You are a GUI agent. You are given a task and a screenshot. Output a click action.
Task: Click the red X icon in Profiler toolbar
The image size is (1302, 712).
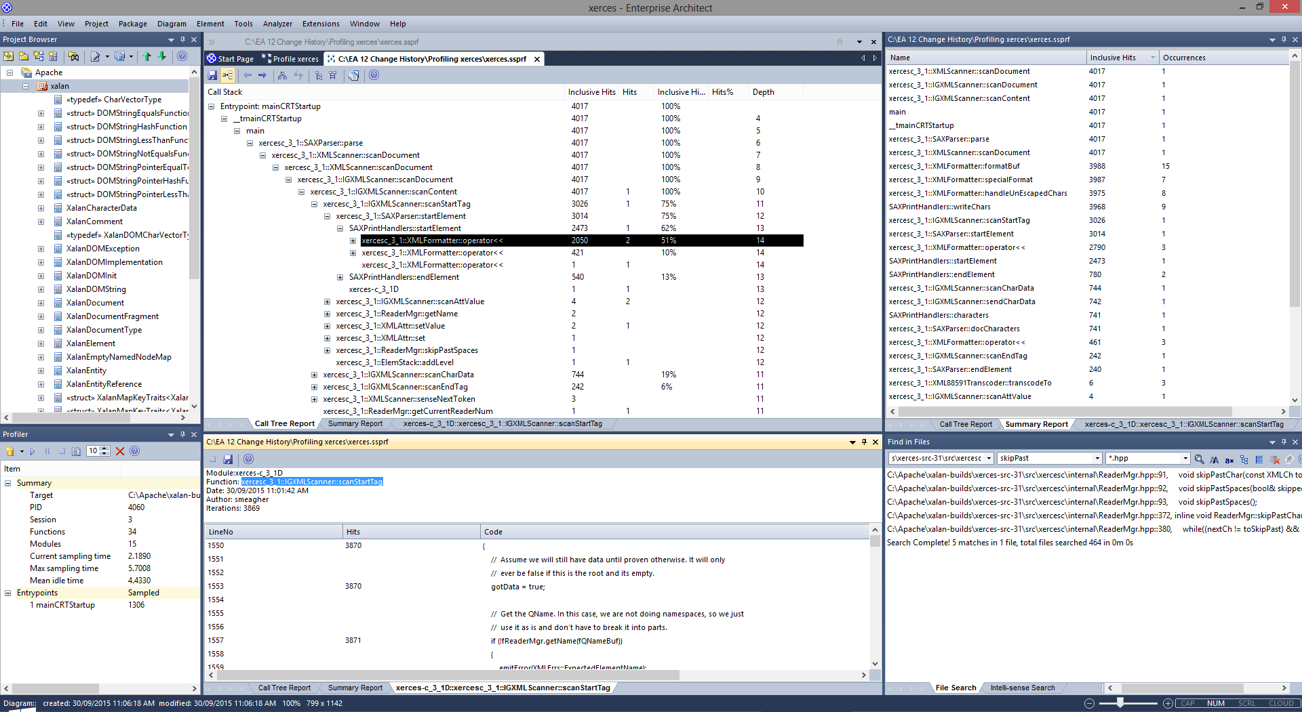(120, 451)
